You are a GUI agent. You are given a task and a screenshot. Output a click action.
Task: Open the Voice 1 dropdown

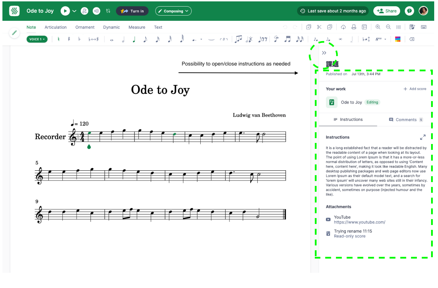point(37,39)
